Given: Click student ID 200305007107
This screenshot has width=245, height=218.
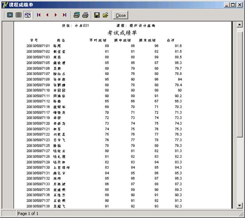Looking at the screenshot, I should pyautogui.click(x=38, y=74).
